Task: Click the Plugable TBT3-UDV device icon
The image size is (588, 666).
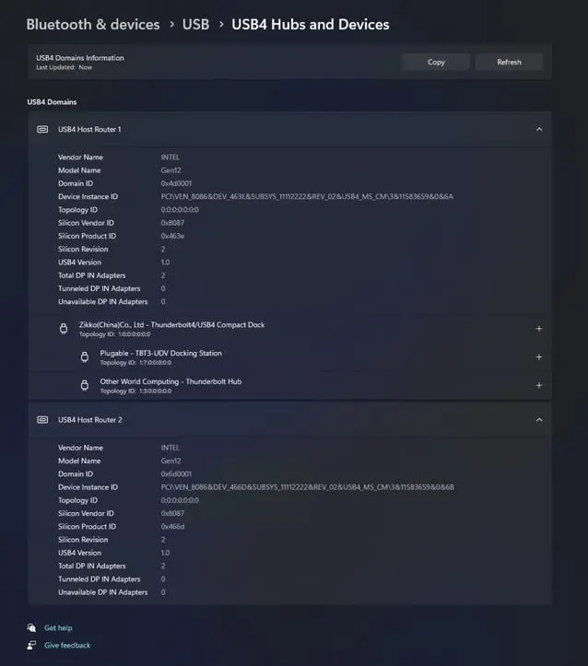Action: point(84,356)
